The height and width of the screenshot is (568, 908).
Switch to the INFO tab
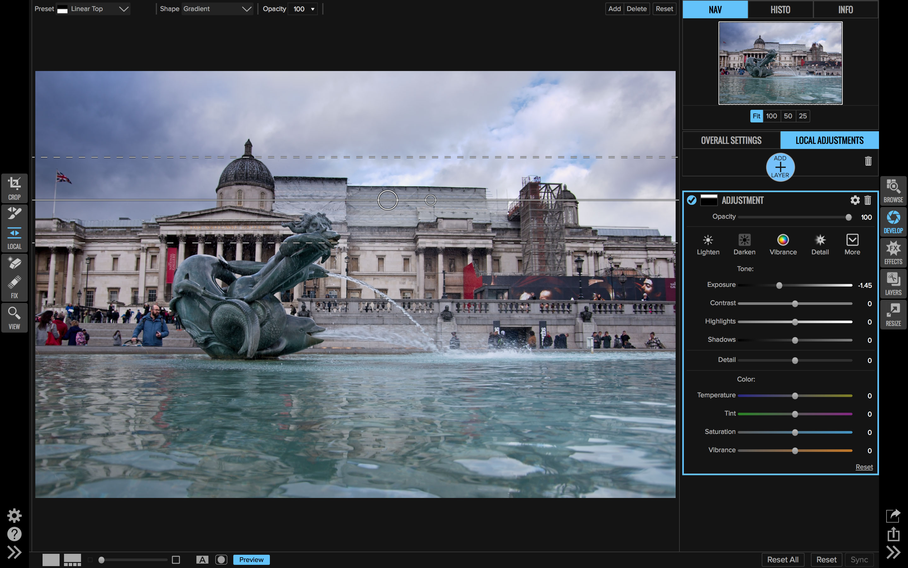[846, 9]
